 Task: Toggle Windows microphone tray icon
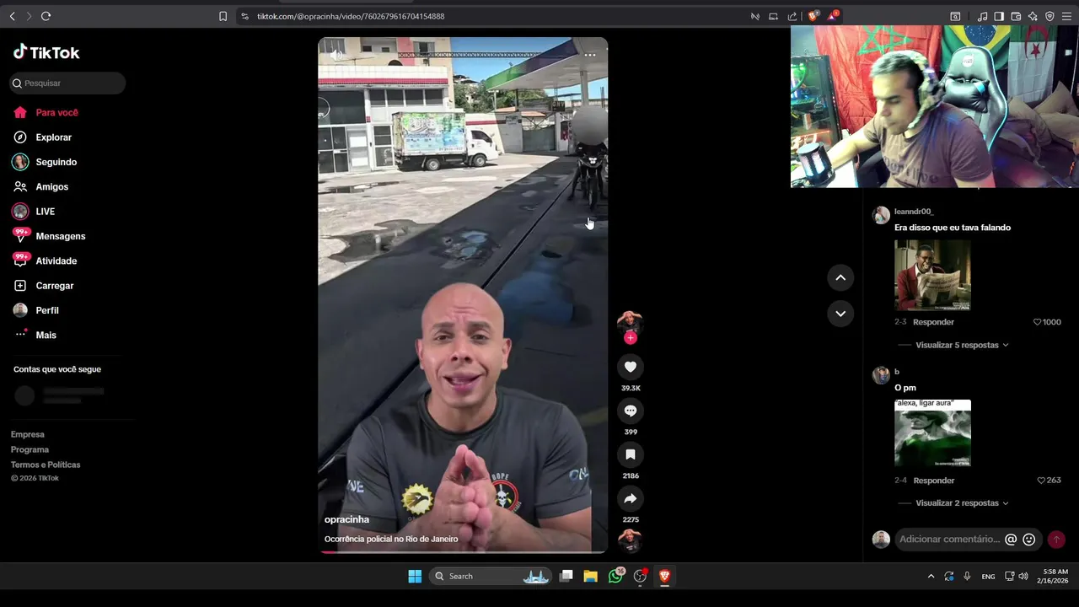[x=967, y=577]
